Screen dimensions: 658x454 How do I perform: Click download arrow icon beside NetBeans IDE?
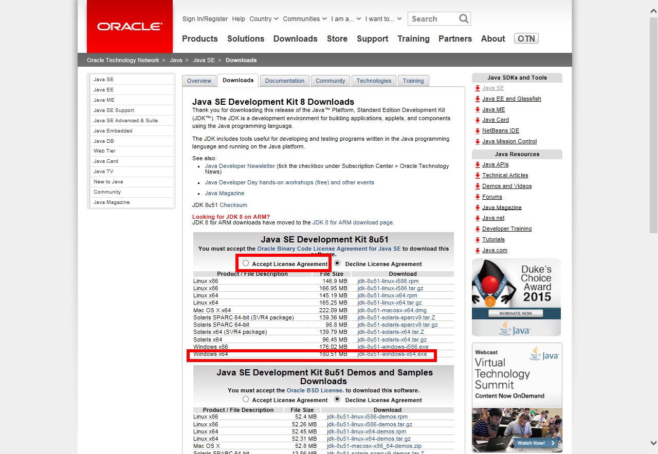coord(478,130)
